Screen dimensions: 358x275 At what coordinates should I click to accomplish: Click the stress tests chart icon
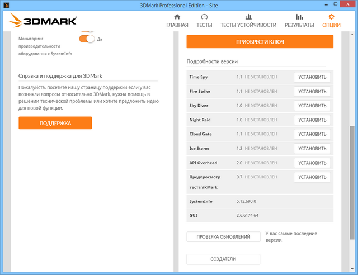click(x=248, y=17)
